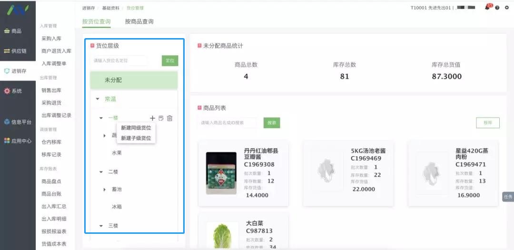This screenshot has width=514, height=250.
Task: Collapse the 常温 tree node
Action: click(x=98, y=99)
